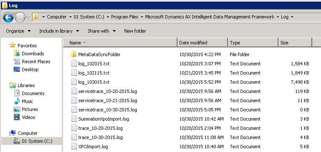321x152 pixels.
Task: Expand arrow before Program Files breadcrumb
Action: 108,17
